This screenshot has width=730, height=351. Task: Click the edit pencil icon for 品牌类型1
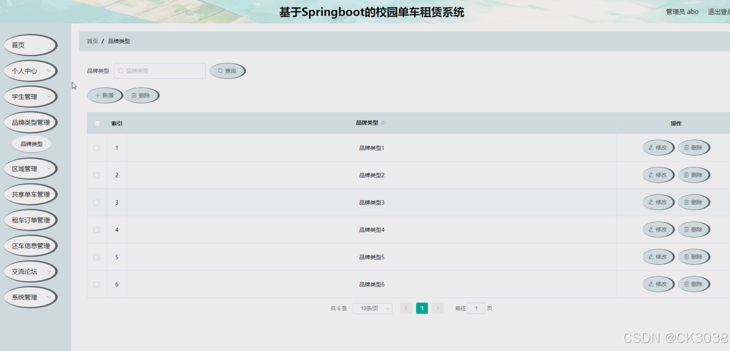(x=650, y=147)
